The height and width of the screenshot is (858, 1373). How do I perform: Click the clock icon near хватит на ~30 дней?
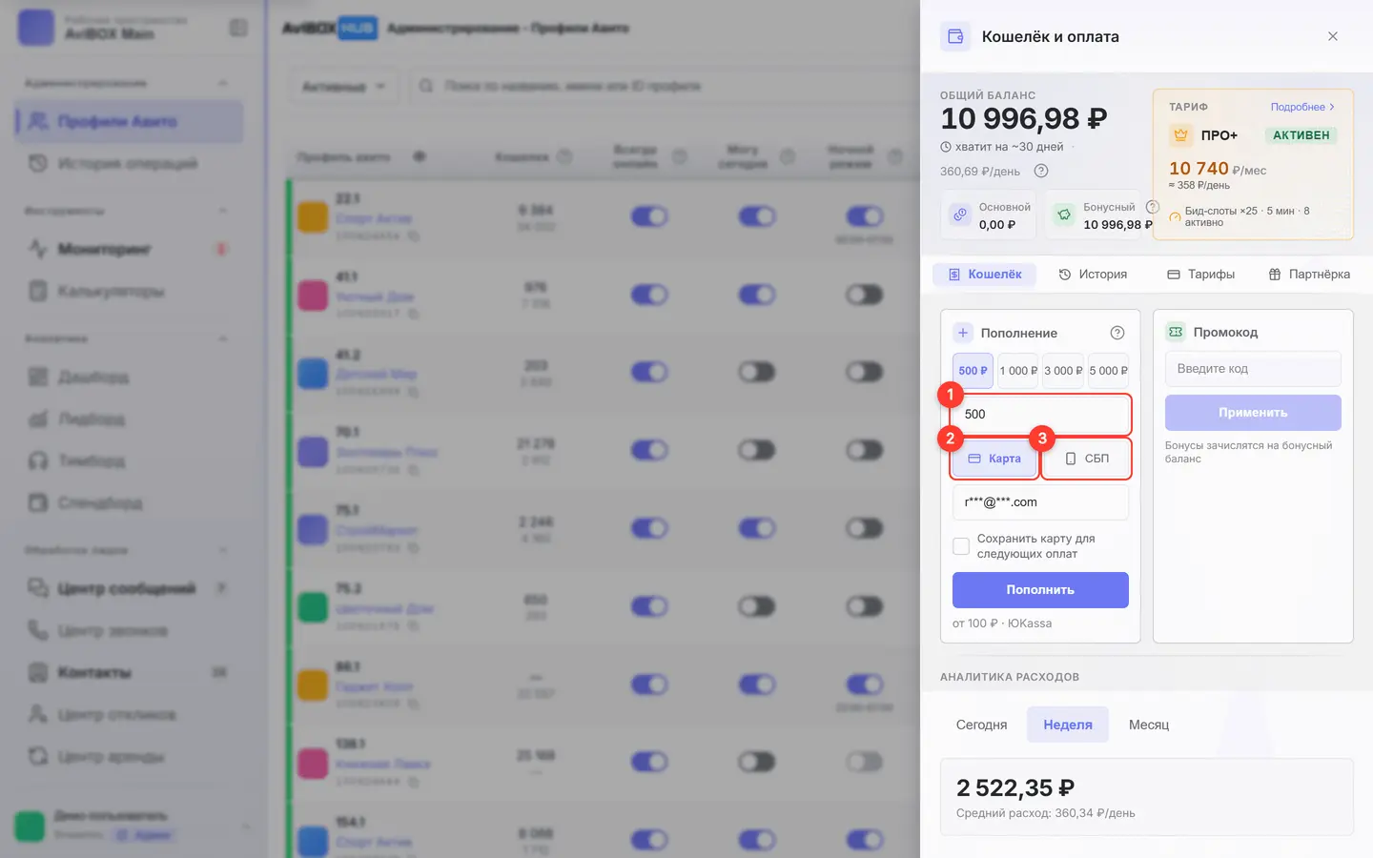946,147
